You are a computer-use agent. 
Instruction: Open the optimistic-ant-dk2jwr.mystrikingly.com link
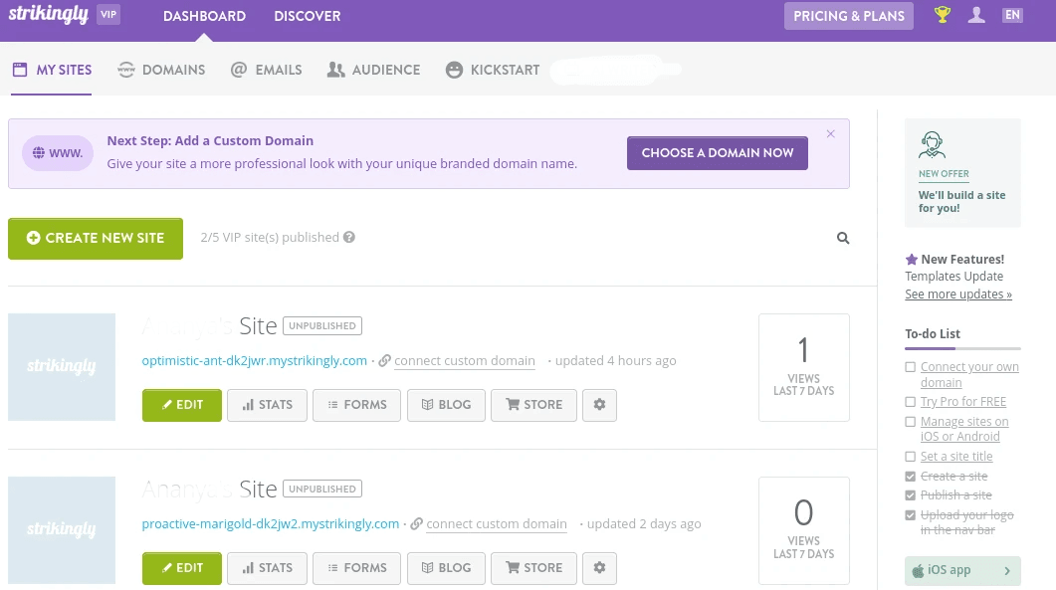click(x=255, y=361)
